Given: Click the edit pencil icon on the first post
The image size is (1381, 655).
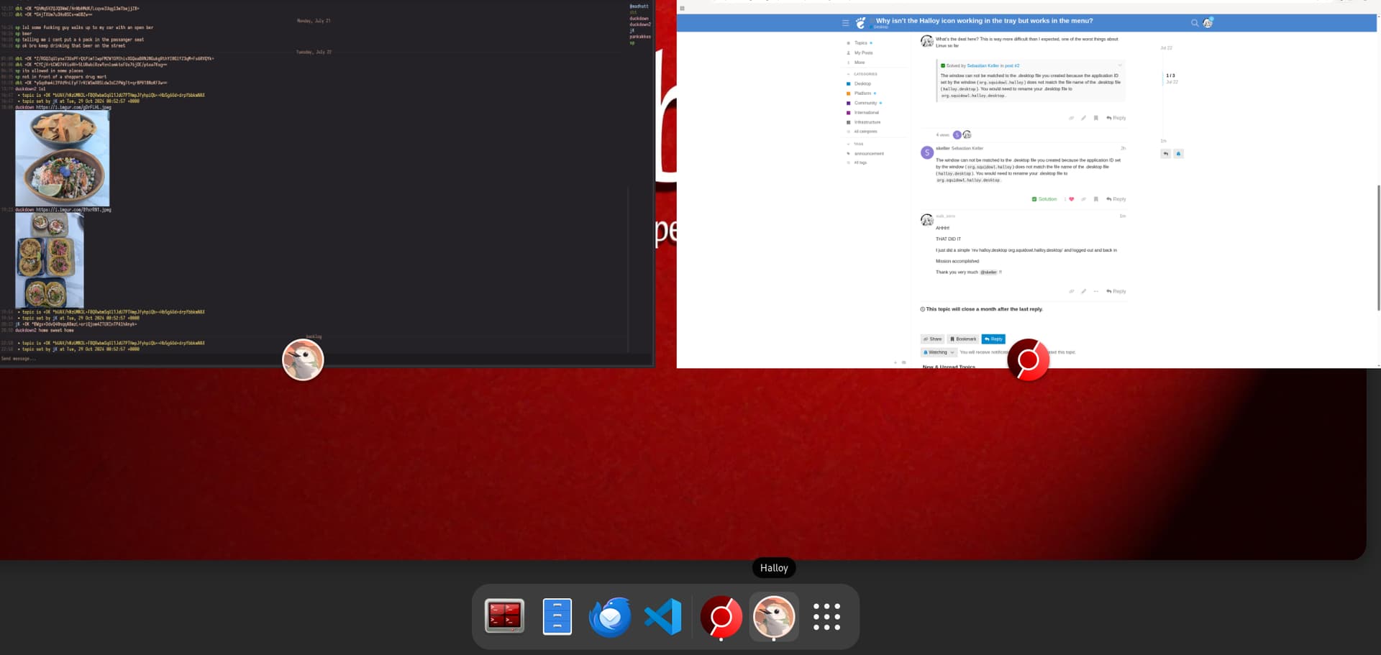Looking at the screenshot, I should point(1083,118).
